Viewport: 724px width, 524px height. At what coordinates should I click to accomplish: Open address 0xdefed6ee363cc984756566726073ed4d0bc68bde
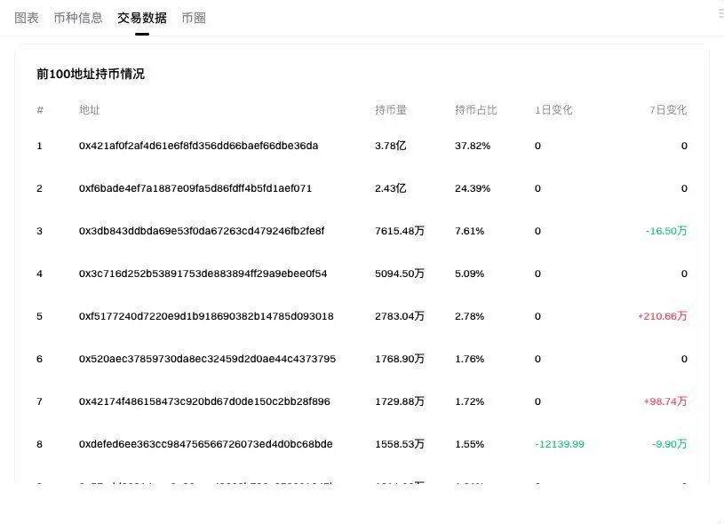(206, 444)
